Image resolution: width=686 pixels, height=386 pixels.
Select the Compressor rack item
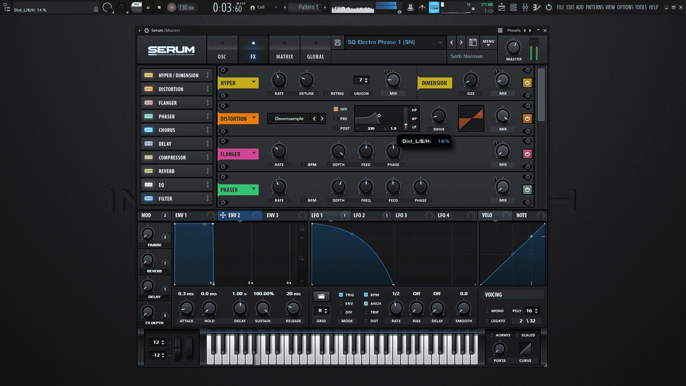[x=177, y=158]
